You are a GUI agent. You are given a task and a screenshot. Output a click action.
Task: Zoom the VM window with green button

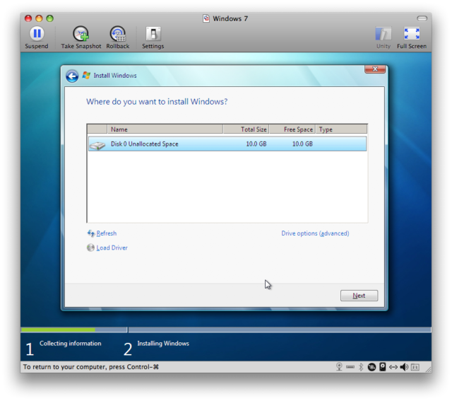tap(50, 18)
